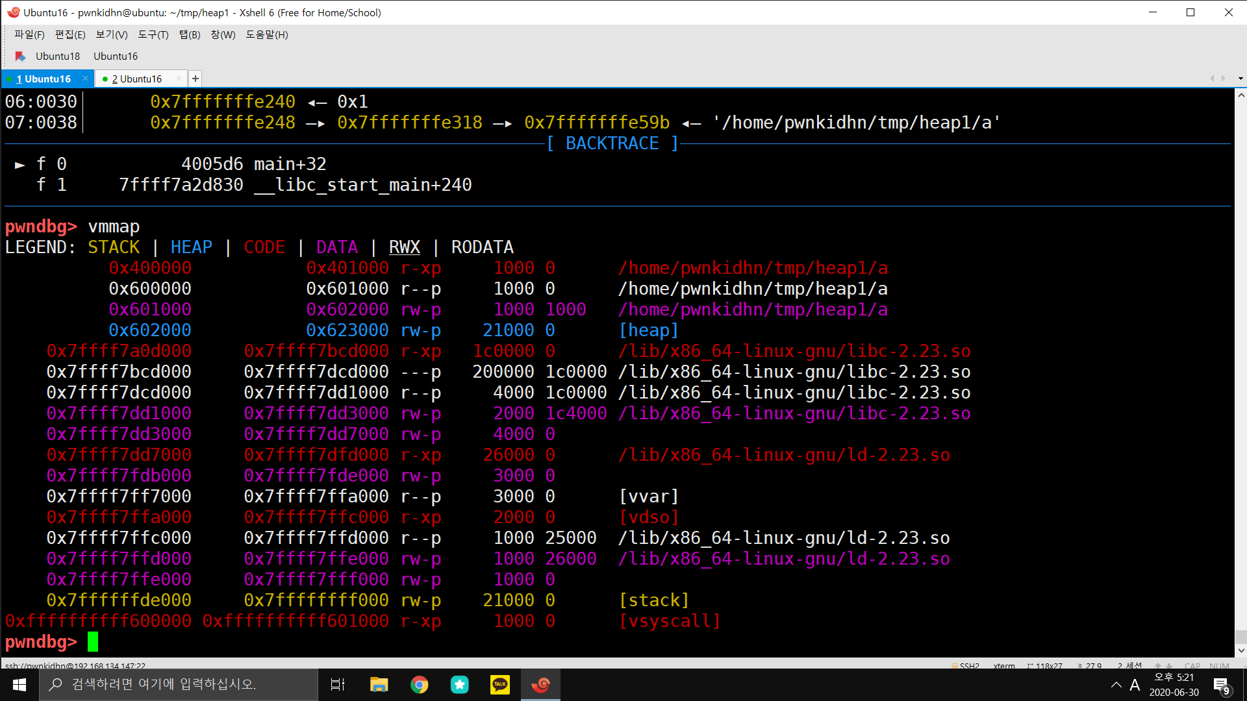Click the HEAP legend label

click(192, 247)
